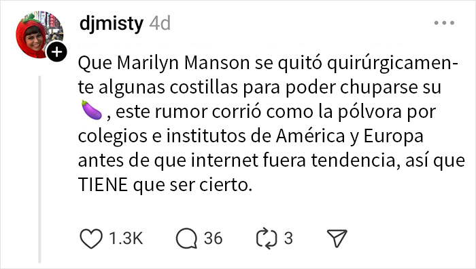
Task: View the 36 replies count
Action: tap(213, 239)
